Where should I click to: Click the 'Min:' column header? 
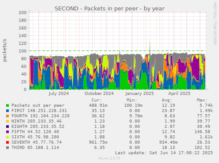[x=132, y=100]
